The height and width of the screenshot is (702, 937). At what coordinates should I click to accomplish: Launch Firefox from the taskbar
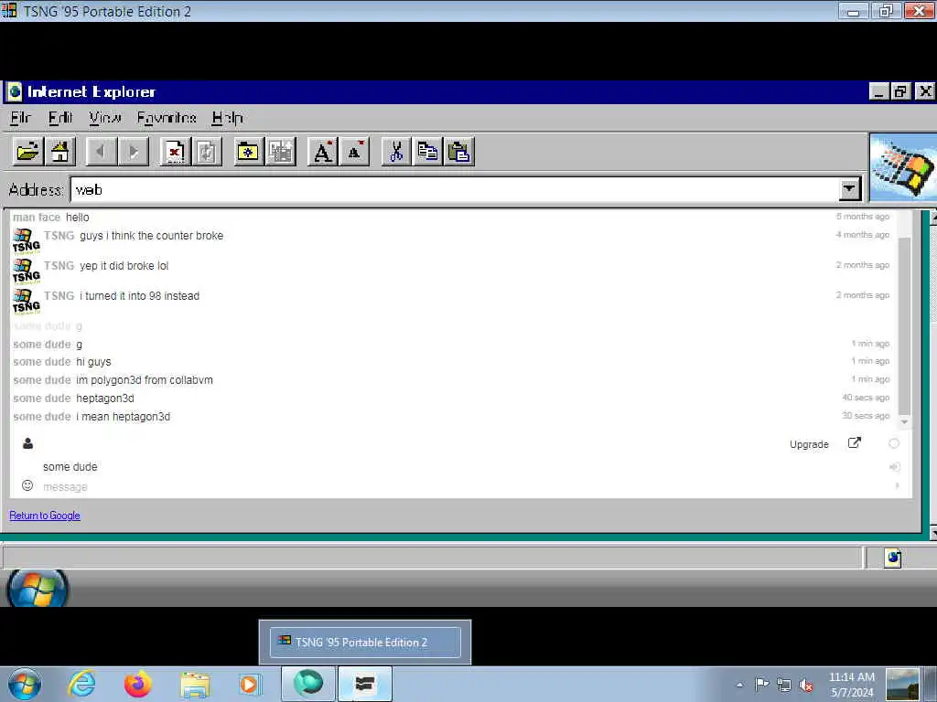click(138, 684)
